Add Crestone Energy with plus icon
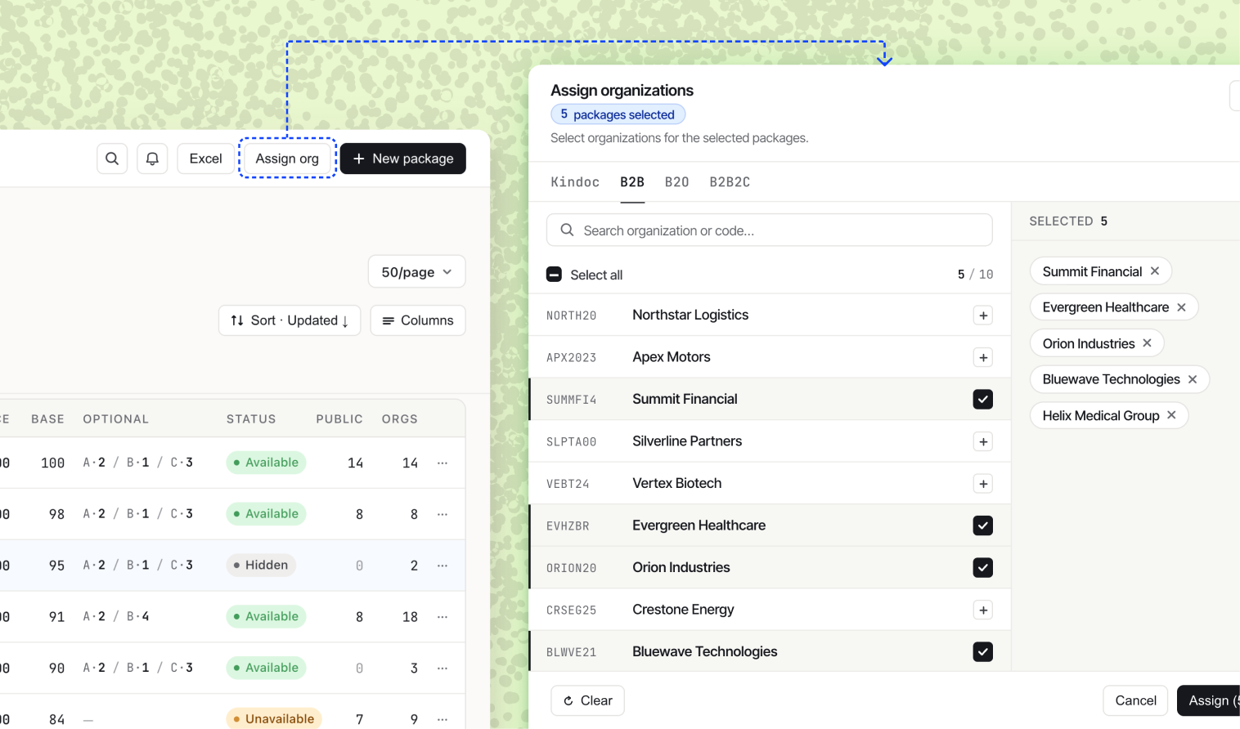The height and width of the screenshot is (729, 1240). pyautogui.click(x=983, y=610)
